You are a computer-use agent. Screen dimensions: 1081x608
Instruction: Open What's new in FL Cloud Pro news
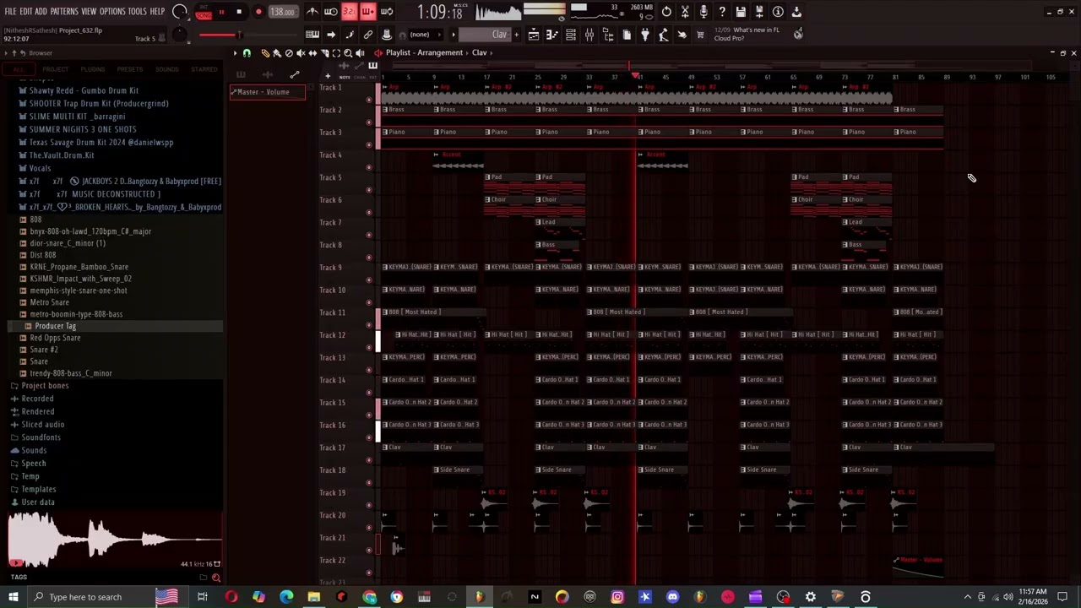pos(747,34)
